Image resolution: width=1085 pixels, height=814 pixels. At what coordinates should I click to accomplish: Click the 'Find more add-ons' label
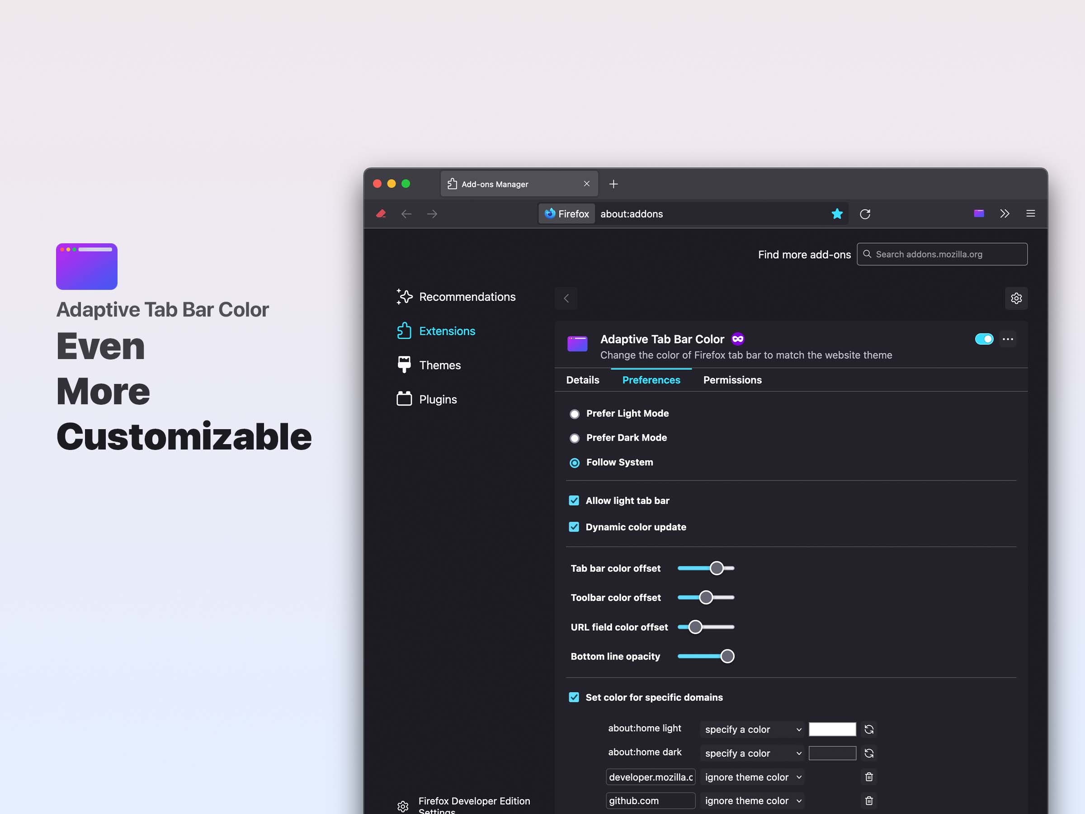pyautogui.click(x=804, y=255)
